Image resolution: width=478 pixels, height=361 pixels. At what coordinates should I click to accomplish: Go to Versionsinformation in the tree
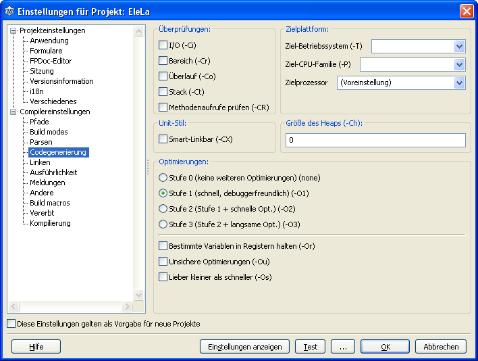coord(61,81)
